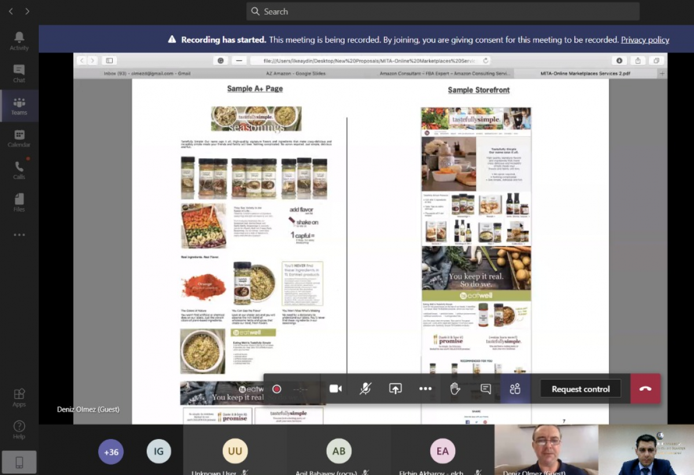The image size is (694, 475).
Task: Hang up the call
Action: (645, 389)
